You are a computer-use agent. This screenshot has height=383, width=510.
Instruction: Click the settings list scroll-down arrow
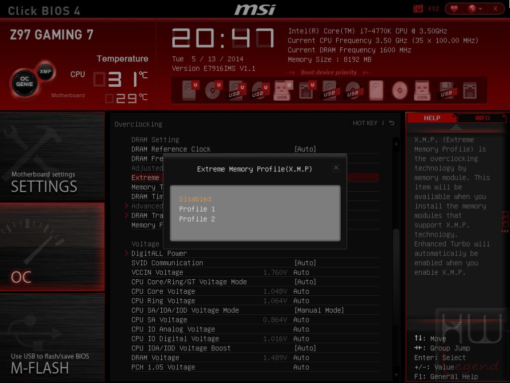pos(396,375)
